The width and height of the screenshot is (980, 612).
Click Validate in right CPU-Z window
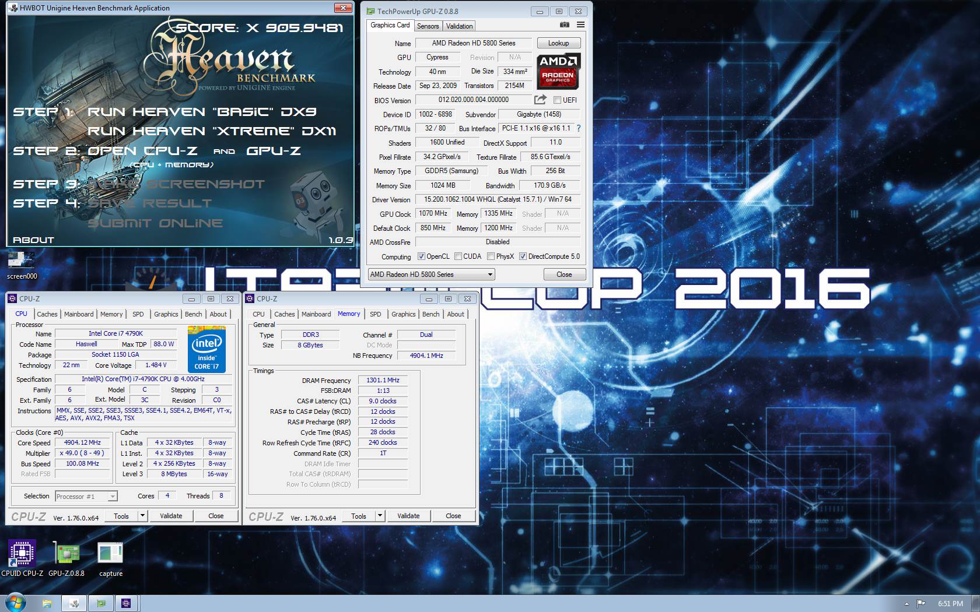click(x=408, y=516)
